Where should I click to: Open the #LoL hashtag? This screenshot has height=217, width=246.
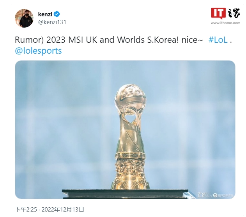218,40
